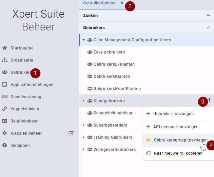
Task: Select the Schadebehandelaar row
Action: (113, 113)
